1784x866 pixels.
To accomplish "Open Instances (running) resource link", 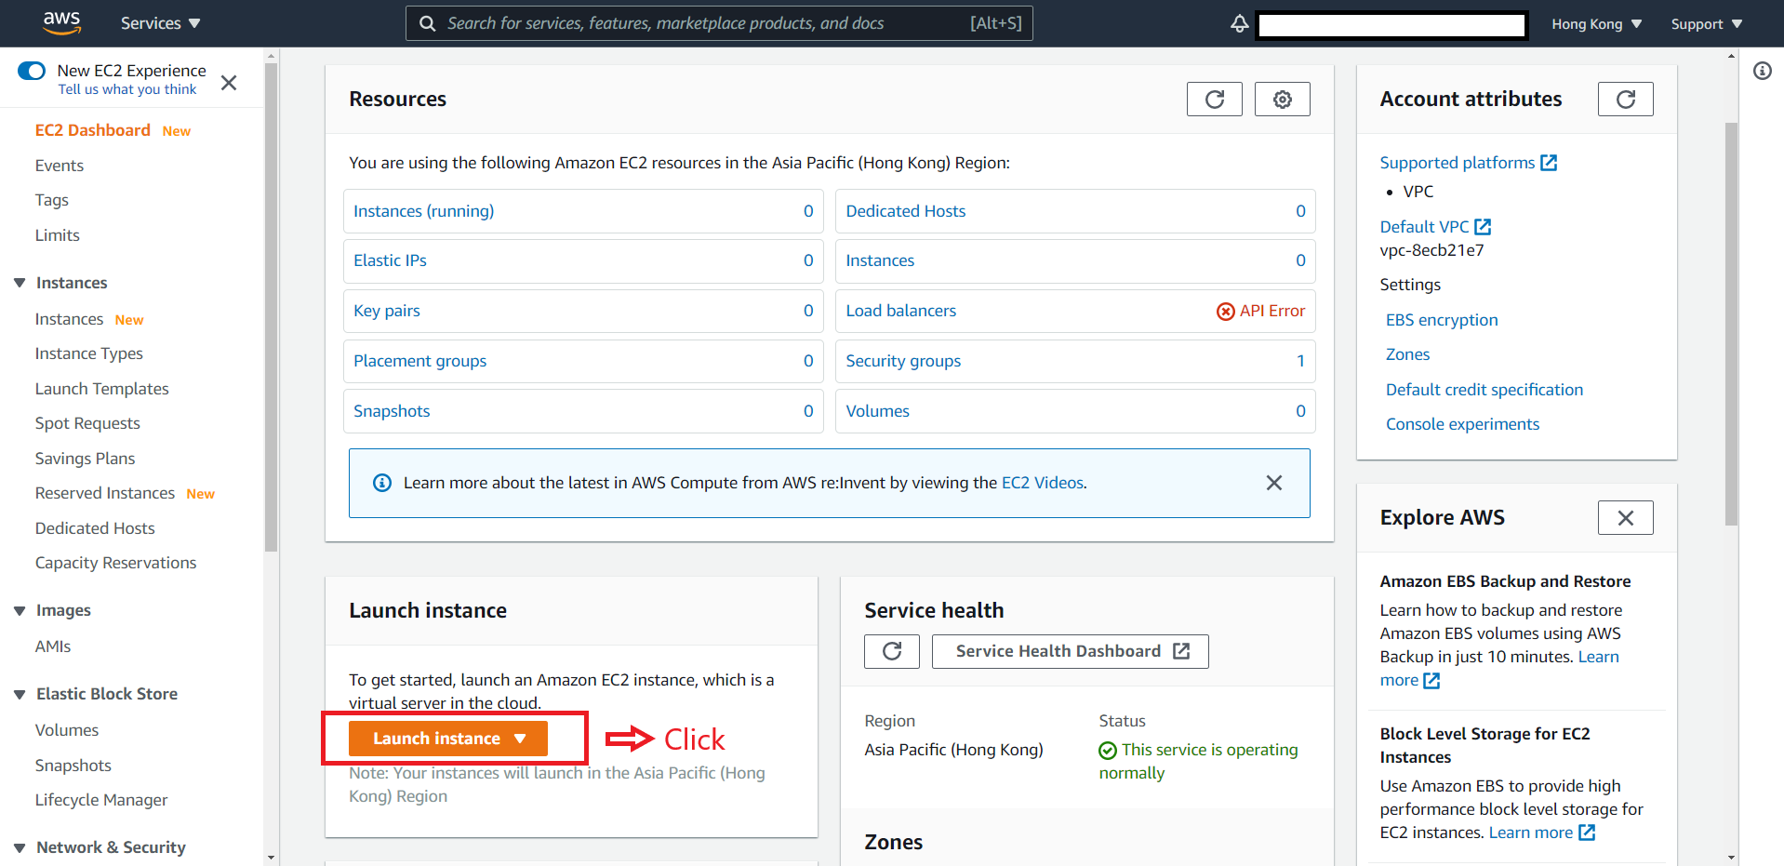I will pos(423,211).
